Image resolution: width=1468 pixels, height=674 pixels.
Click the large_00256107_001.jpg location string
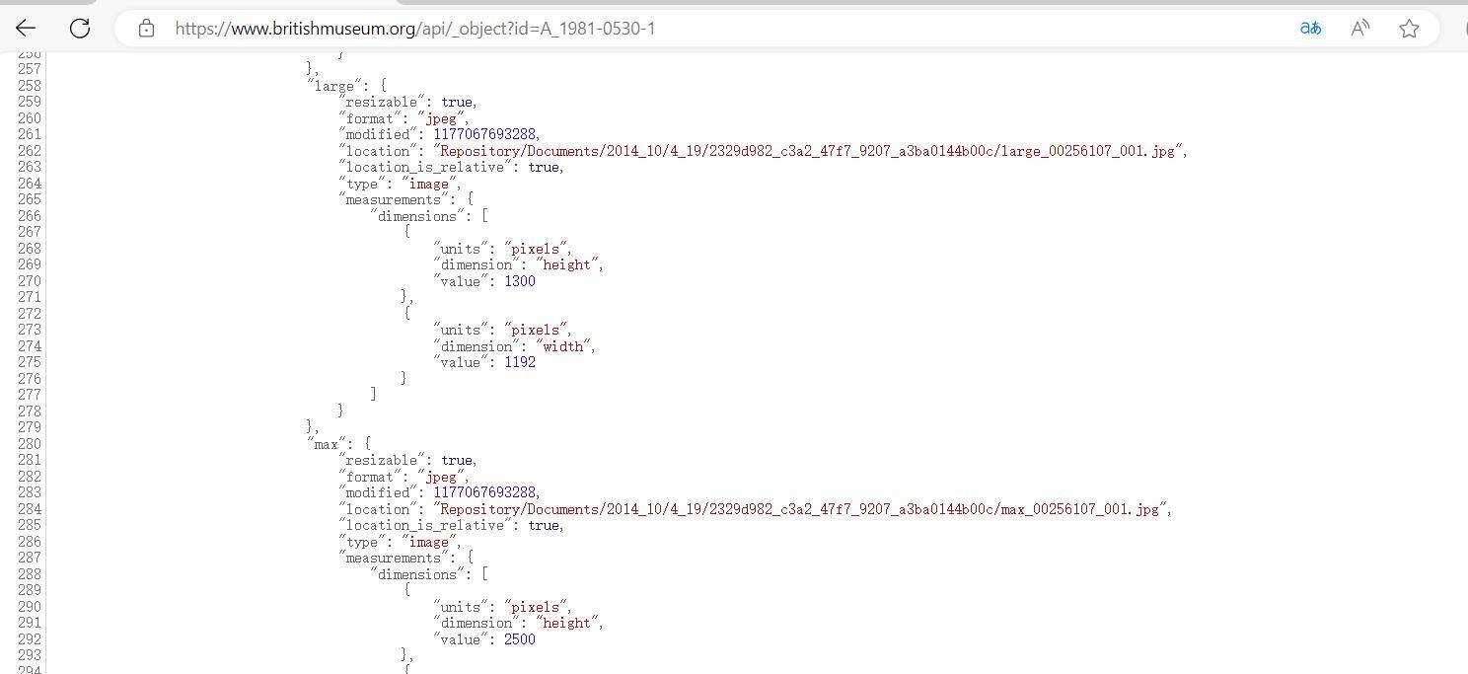pos(809,151)
